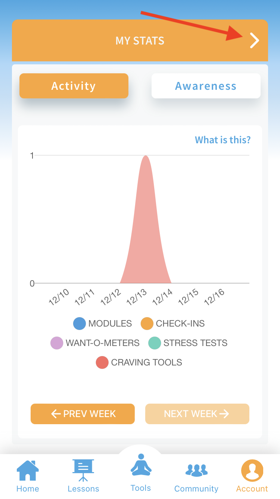Select the 12/16 date axis label

tap(215, 297)
